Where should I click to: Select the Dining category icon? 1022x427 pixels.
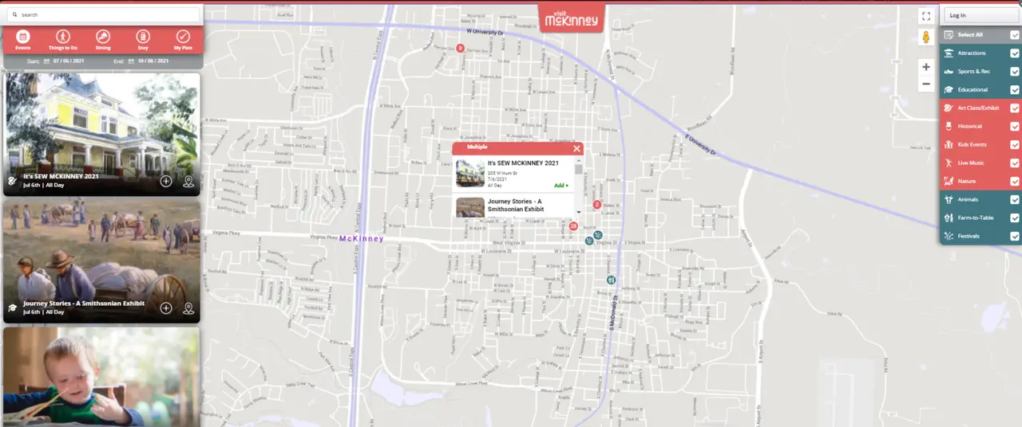[103, 37]
